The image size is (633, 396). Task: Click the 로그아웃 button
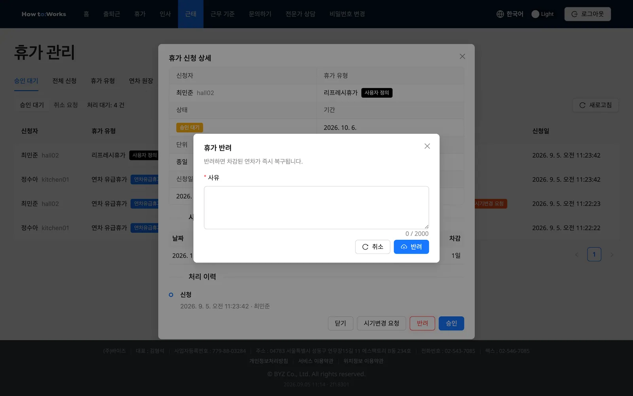click(588, 14)
